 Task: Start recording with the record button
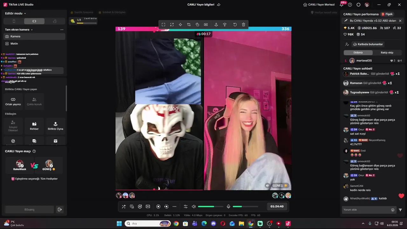pyautogui.click(x=158, y=206)
